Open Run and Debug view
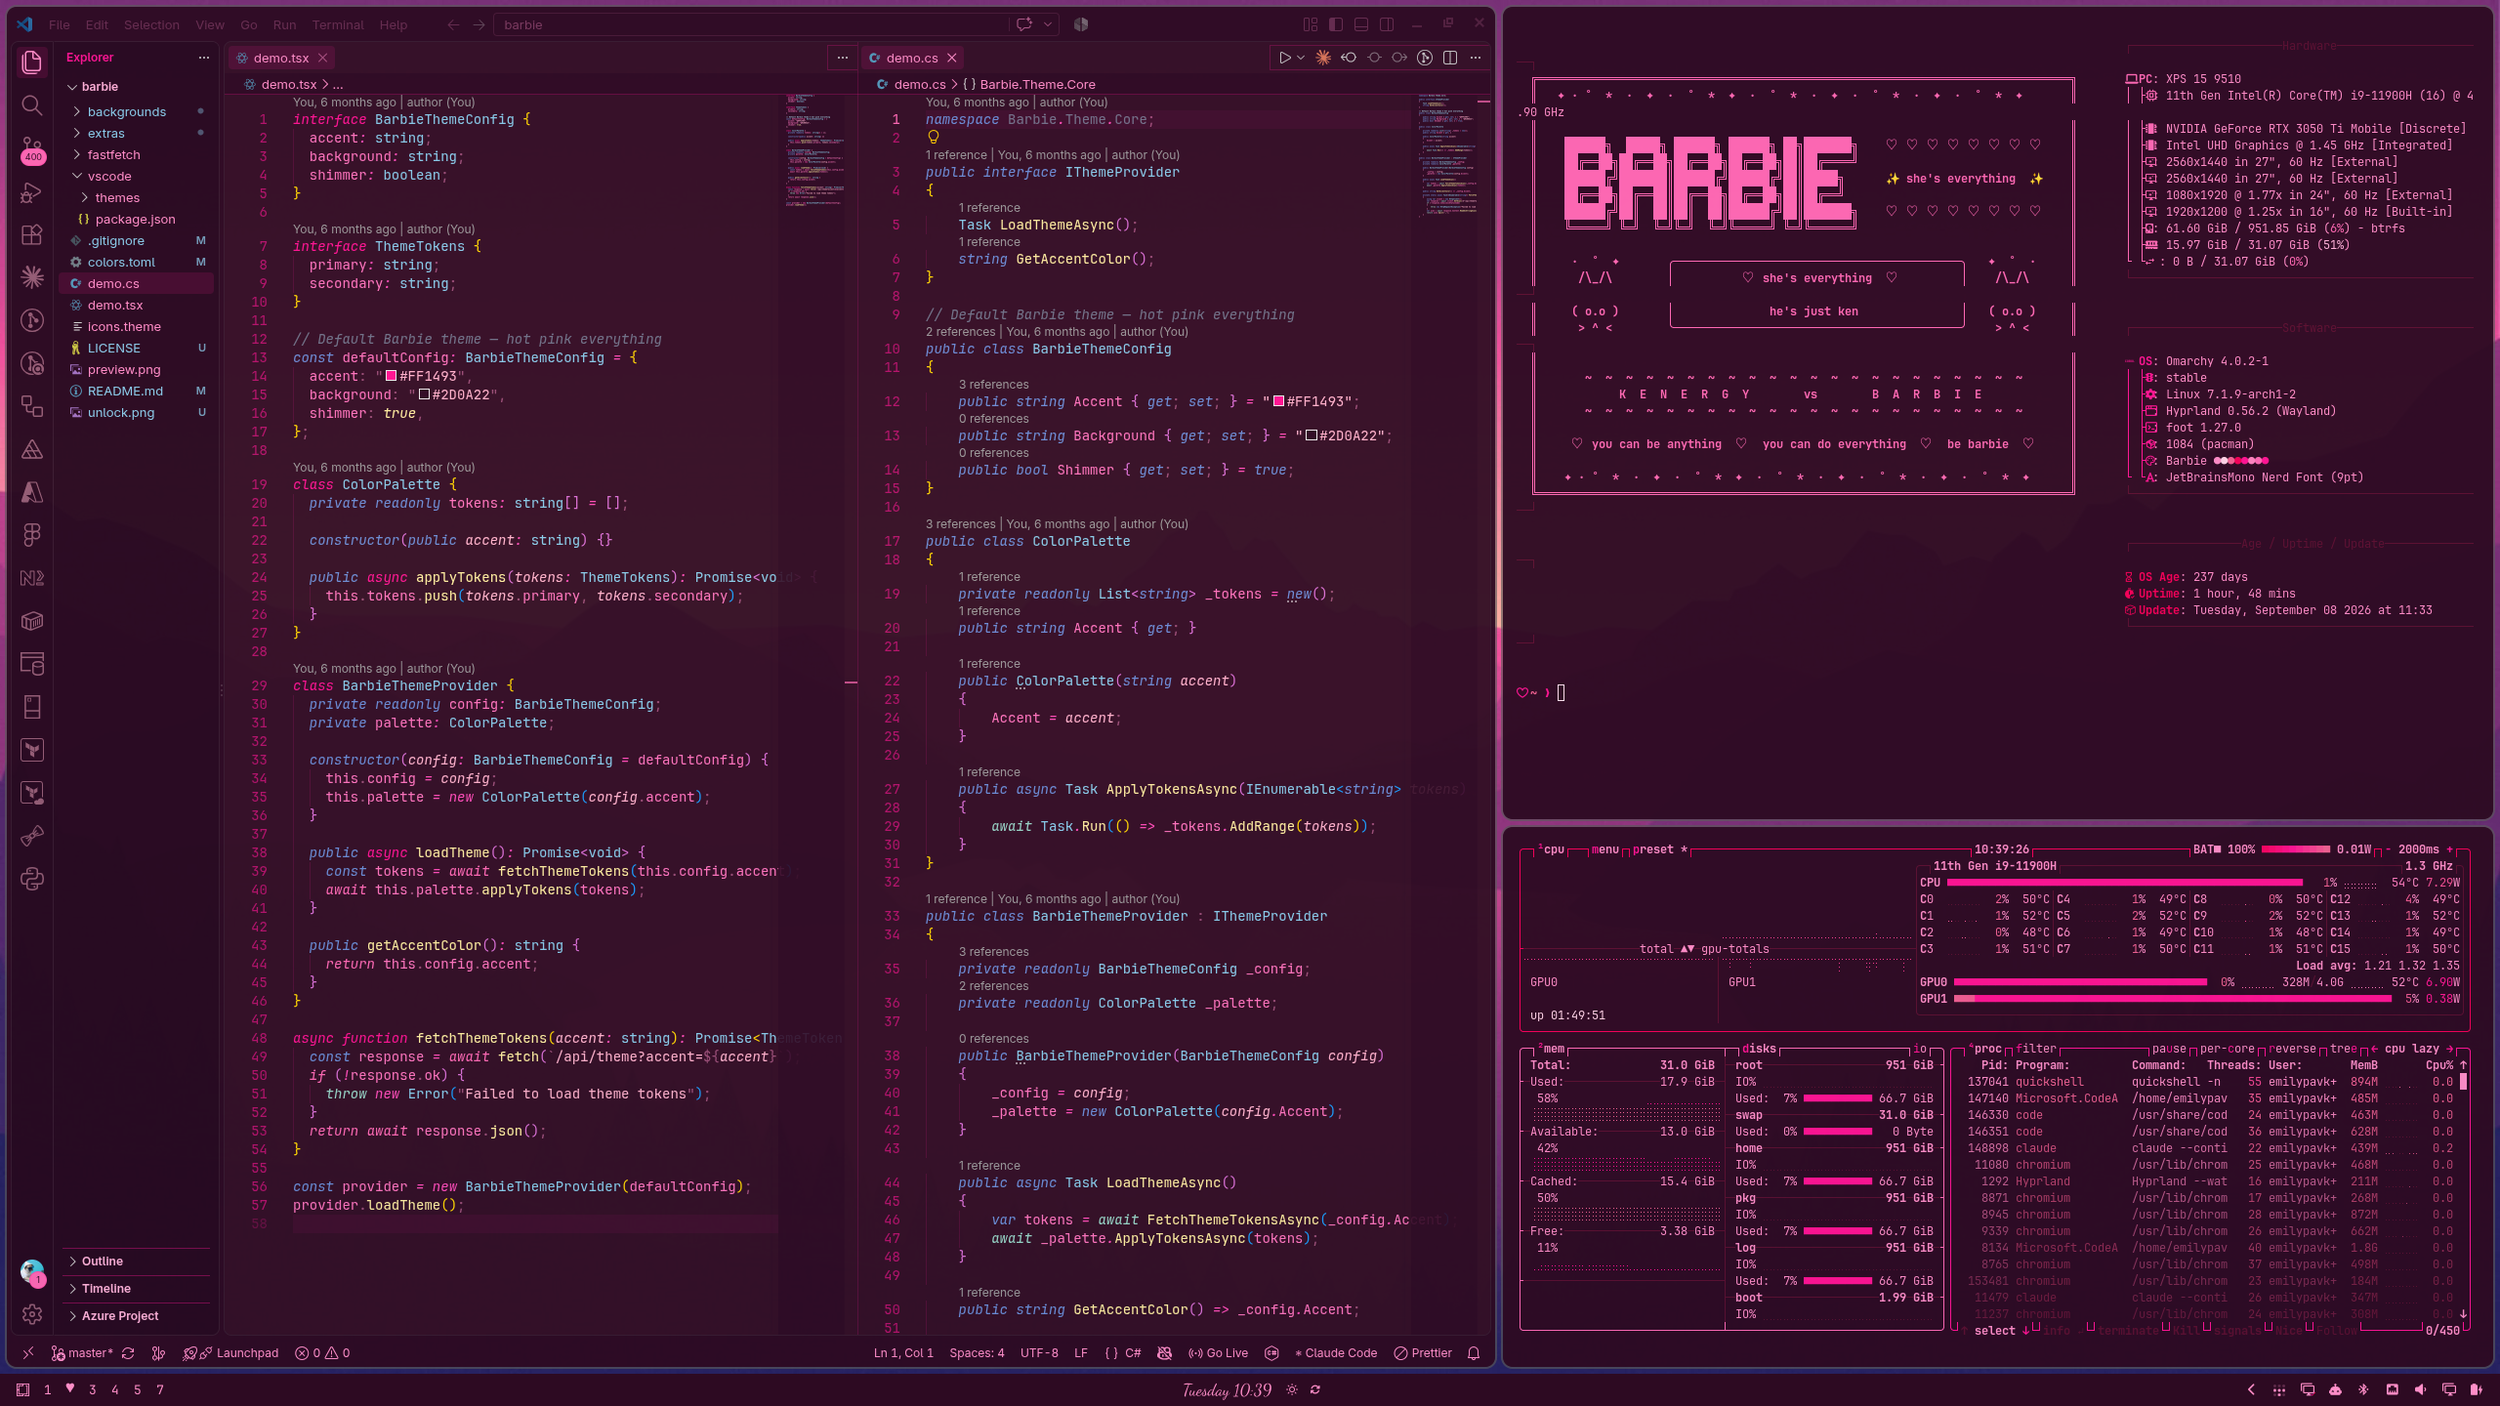2500x1406 pixels. (x=32, y=191)
